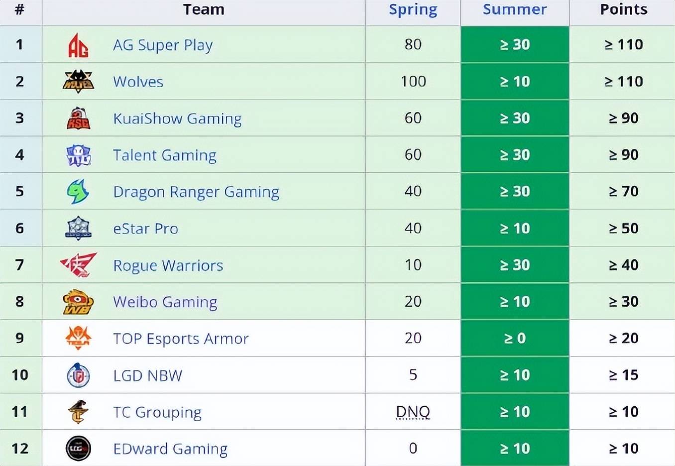Click the Dragon Ranger Gaming dragon logo
The width and height of the screenshot is (675, 466).
[78, 192]
